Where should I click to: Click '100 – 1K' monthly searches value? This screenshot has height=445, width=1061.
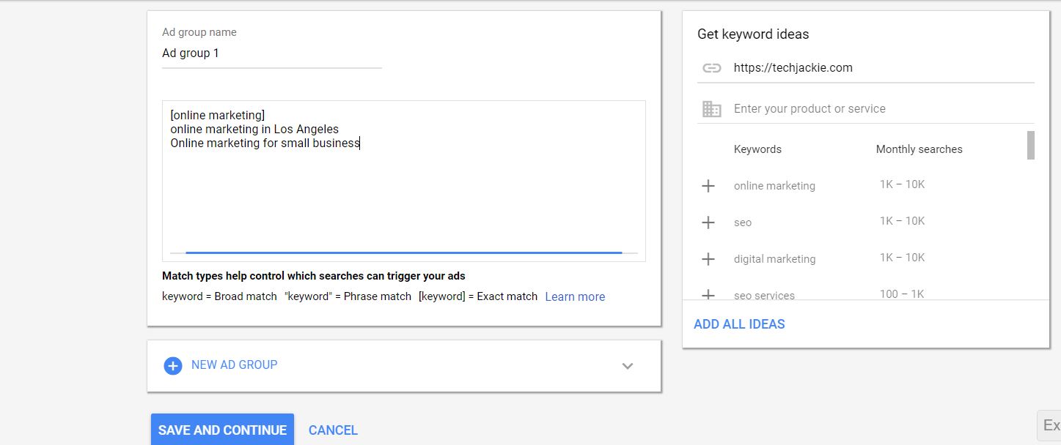tap(902, 294)
